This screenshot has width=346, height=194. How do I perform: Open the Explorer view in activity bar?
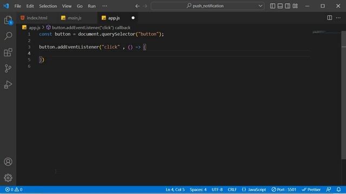[8, 20]
